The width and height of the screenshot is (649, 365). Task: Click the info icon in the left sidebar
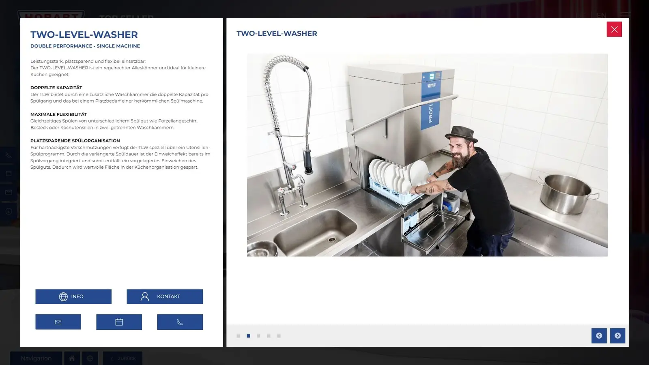click(9, 211)
